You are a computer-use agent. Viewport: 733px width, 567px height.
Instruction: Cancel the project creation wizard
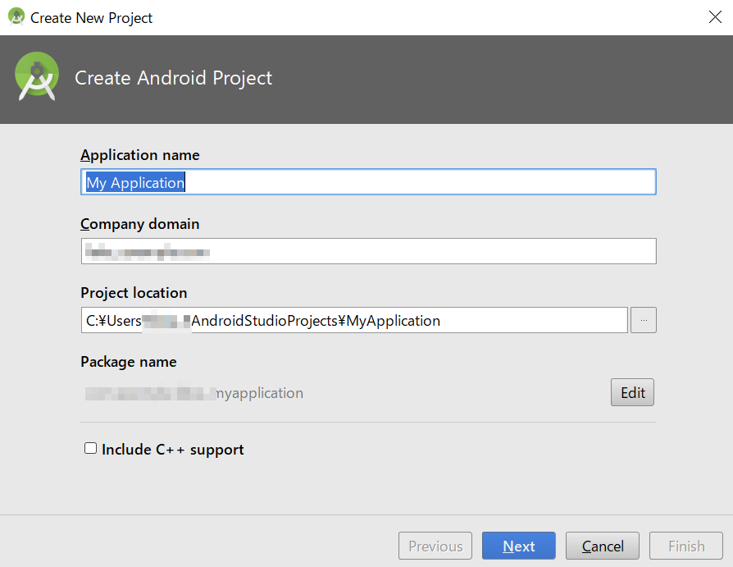603,546
